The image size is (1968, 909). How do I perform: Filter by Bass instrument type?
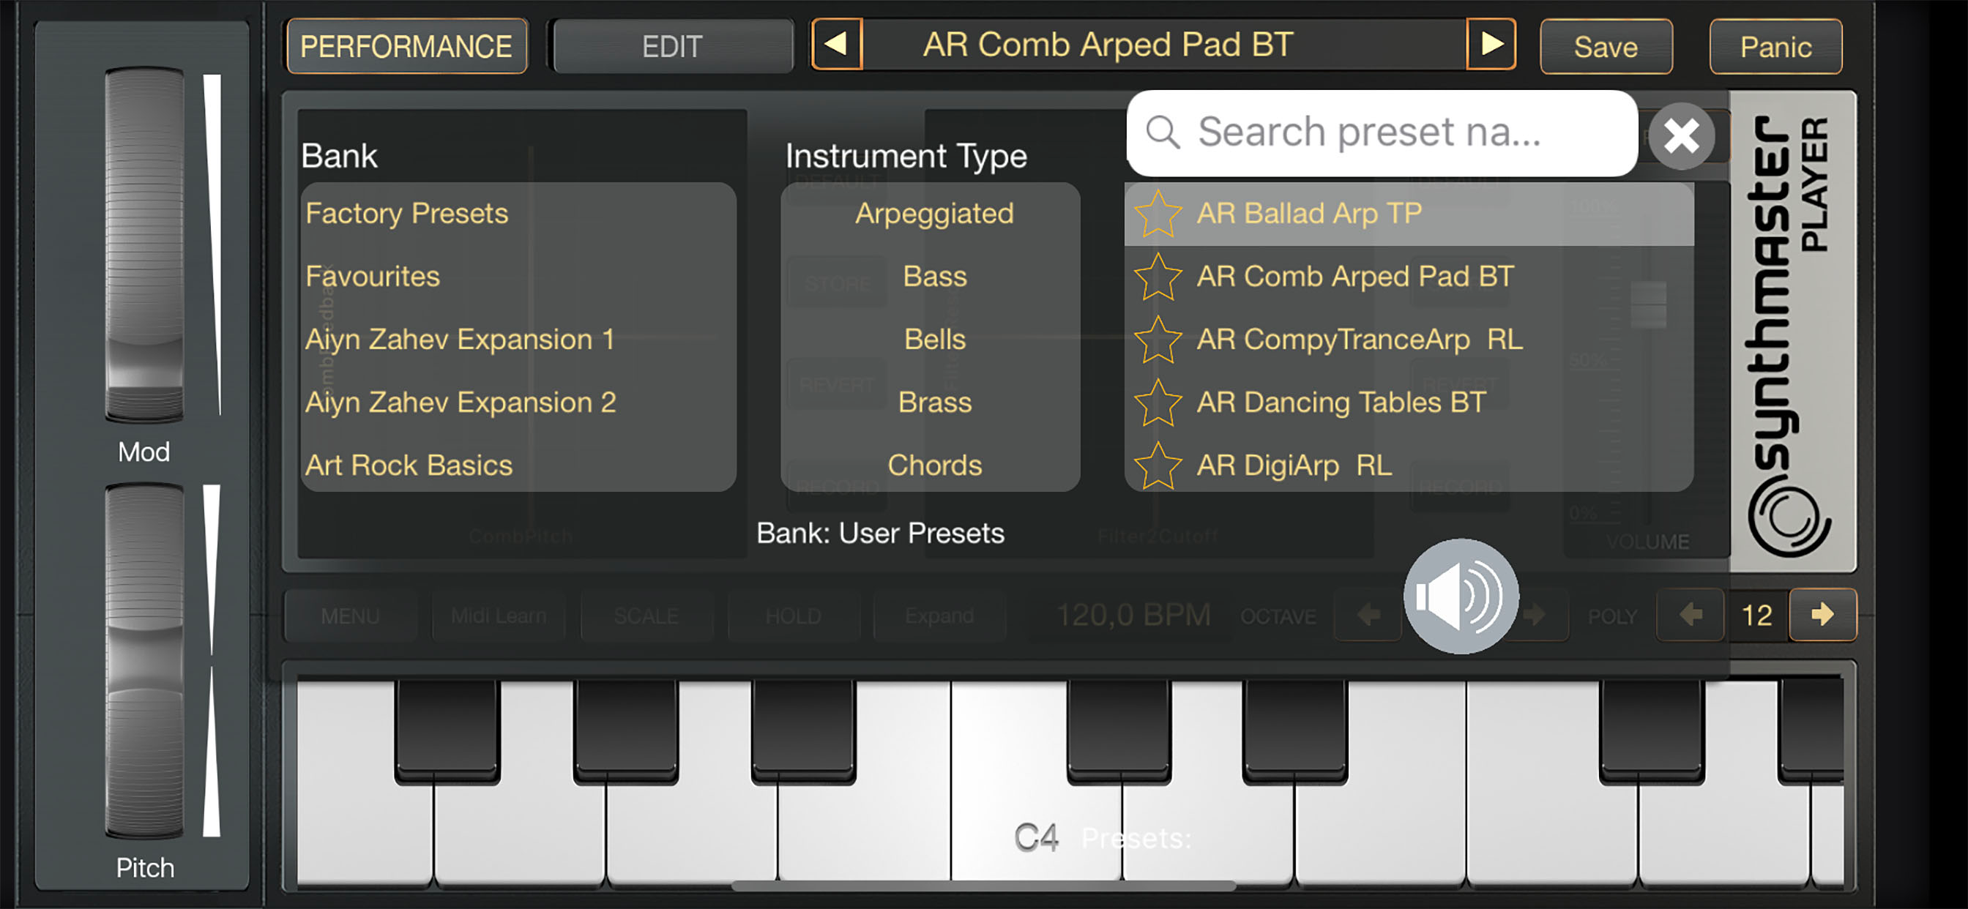pos(934,277)
